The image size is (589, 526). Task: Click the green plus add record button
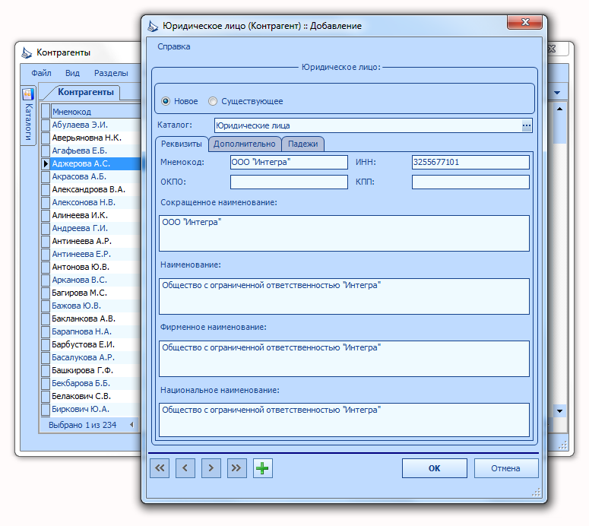point(262,468)
